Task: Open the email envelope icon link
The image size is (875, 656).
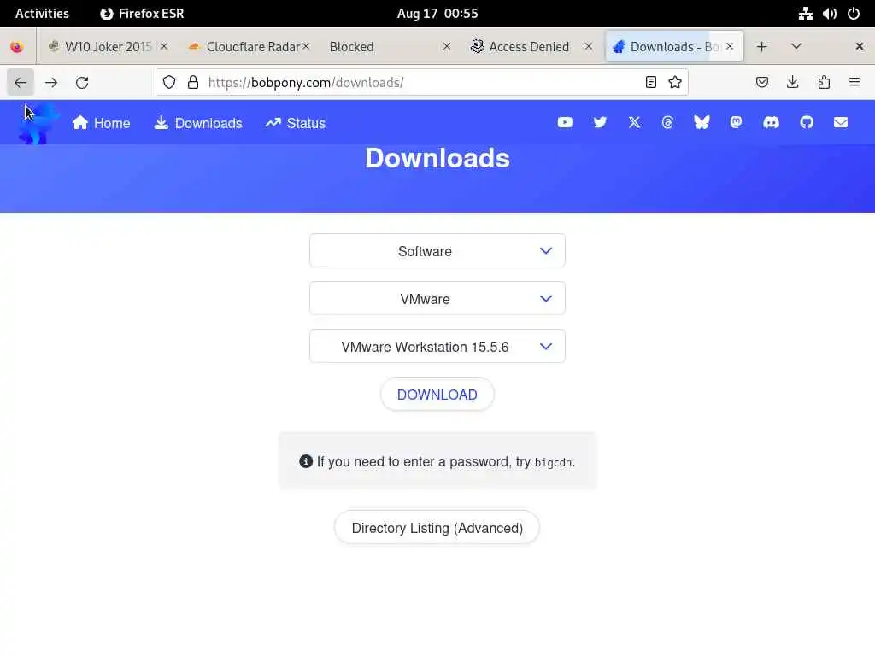Action: click(841, 122)
